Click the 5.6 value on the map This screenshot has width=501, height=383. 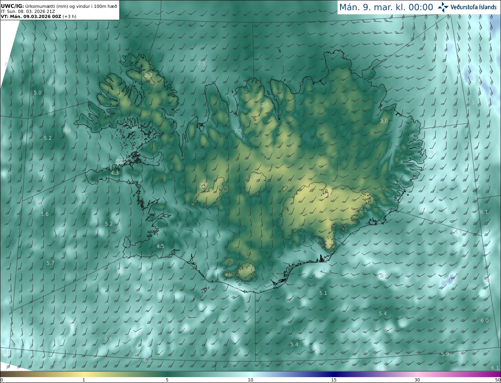tap(45, 214)
